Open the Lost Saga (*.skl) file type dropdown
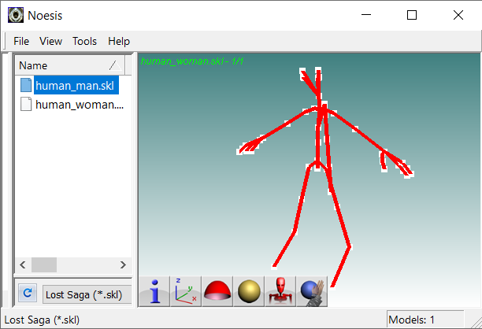The image size is (482, 329). pyautogui.click(x=85, y=294)
